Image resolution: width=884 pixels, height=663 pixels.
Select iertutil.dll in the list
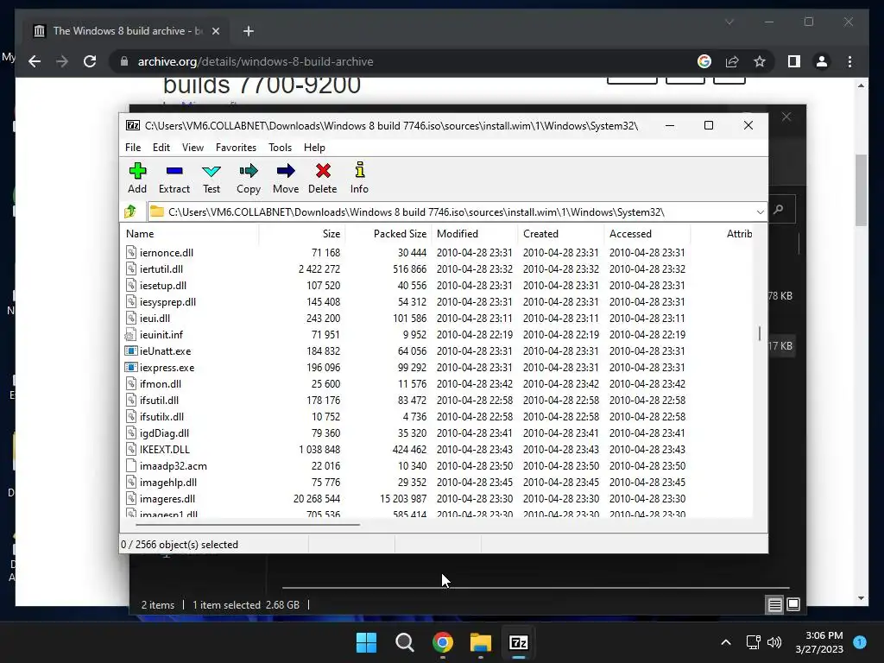436,269
